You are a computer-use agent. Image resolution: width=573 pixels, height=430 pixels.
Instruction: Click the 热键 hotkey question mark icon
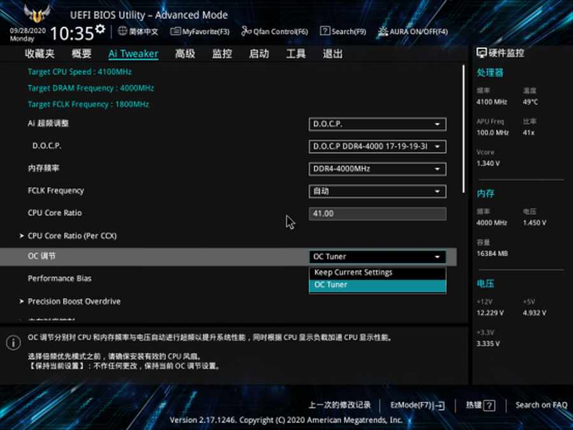click(489, 405)
